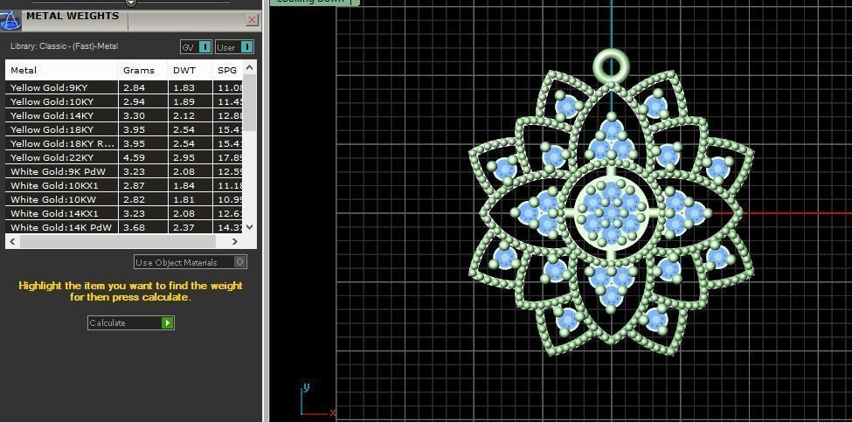Click the 2.12 DWT cell for 14KY
This screenshot has height=422, width=852.
click(x=190, y=115)
